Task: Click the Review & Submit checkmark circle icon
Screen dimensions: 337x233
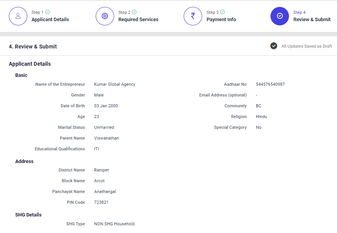Action: [280, 16]
